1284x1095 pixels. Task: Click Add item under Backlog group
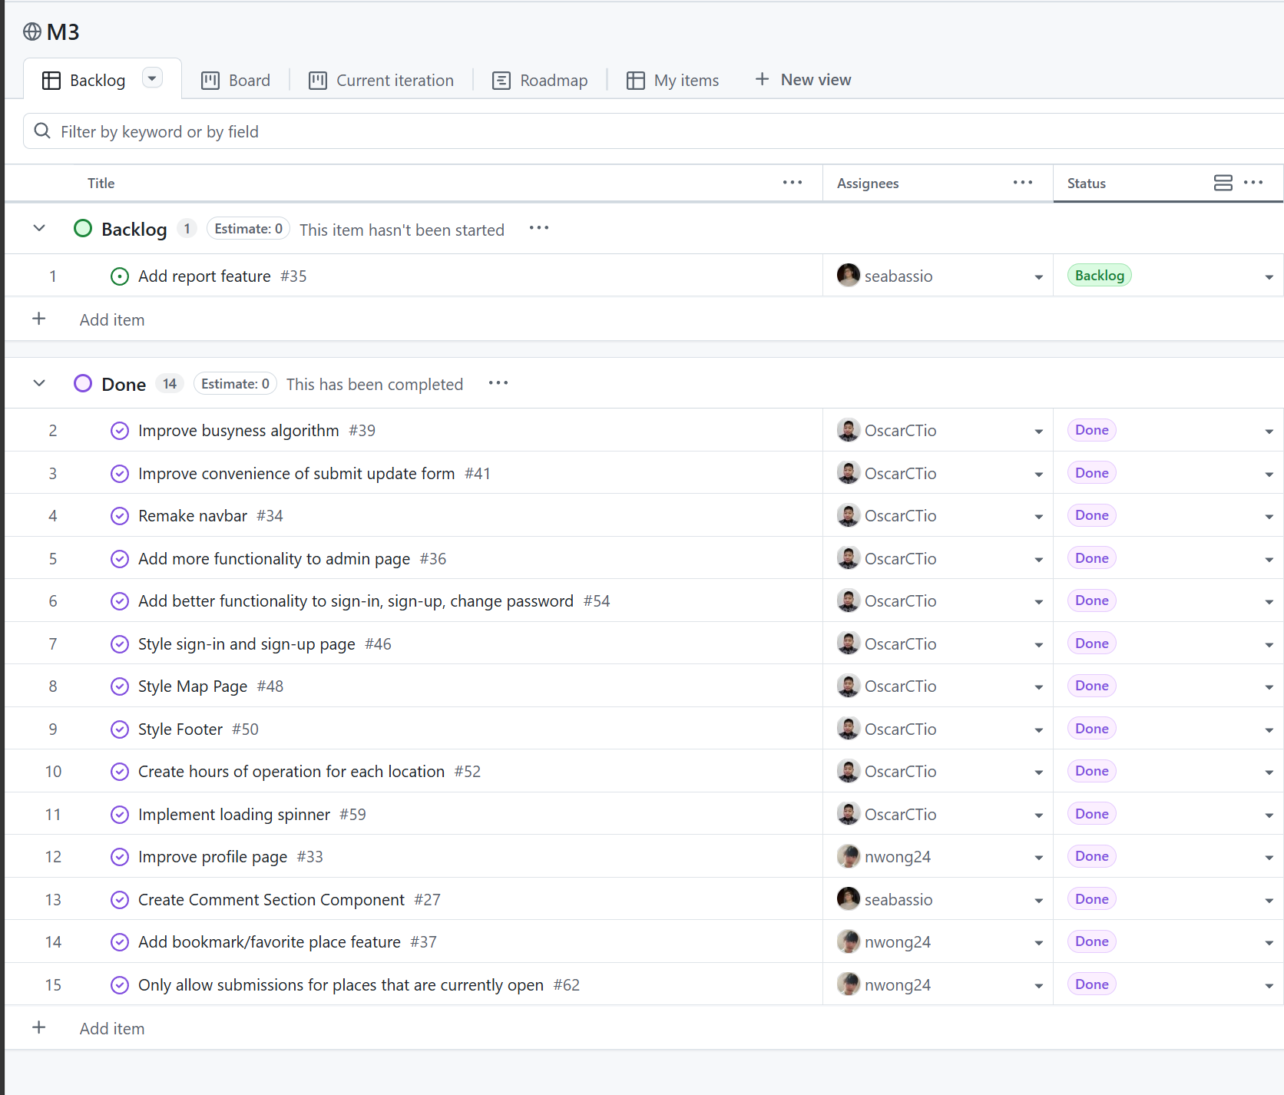pos(112,320)
